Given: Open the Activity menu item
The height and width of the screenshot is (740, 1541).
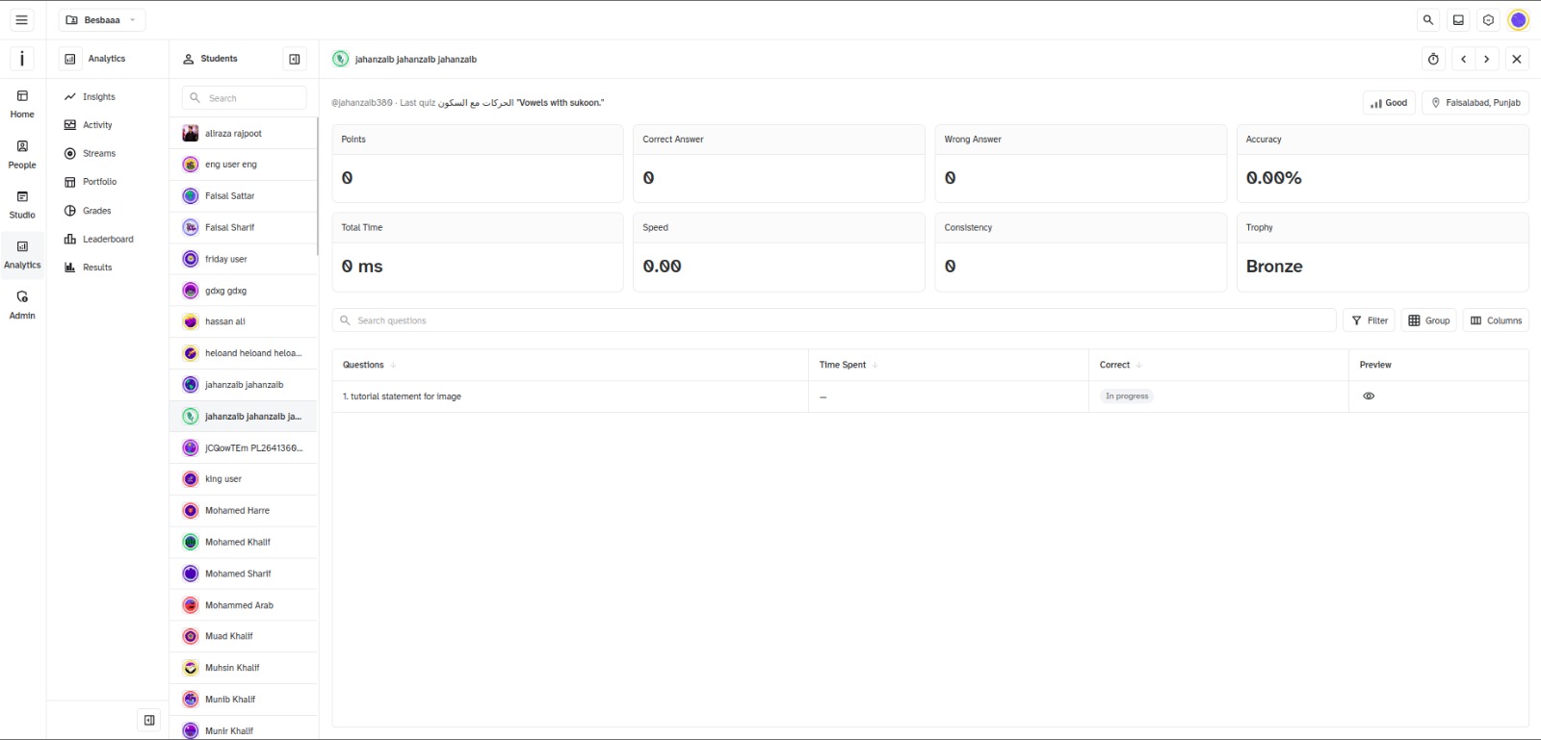Looking at the screenshot, I should pos(107,125).
